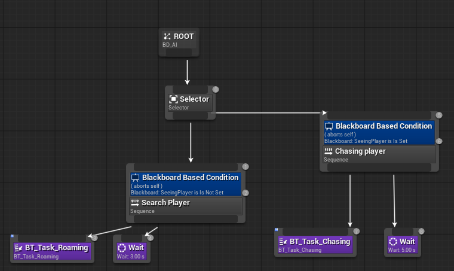This screenshot has height=271, width=454.
Task: Click the Selector node bottom output pin
Action: 190,115
